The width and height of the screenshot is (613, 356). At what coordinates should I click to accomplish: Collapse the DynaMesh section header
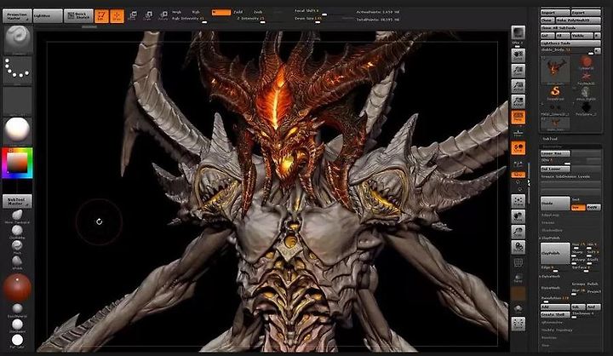pos(551,276)
